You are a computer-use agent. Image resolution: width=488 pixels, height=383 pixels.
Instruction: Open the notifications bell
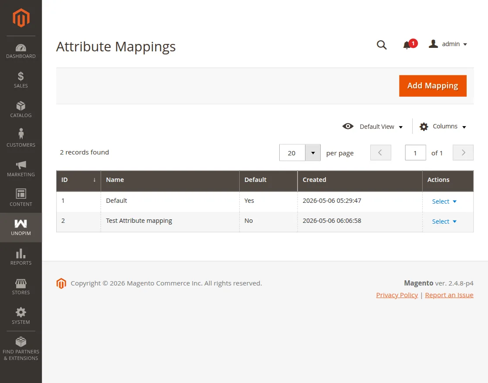click(x=410, y=44)
